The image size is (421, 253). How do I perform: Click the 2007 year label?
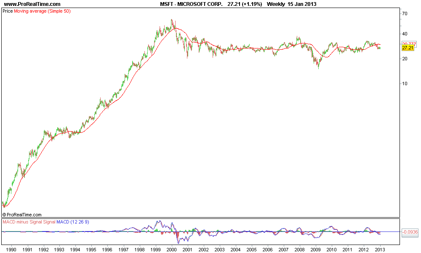(283, 250)
